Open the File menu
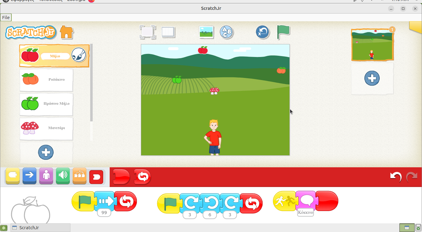The height and width of the screenshot is (232, 422). [x=6, y=17]
